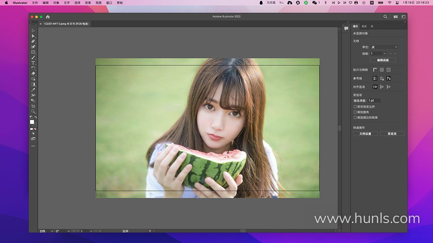Select the Eyedropper tool

(33, 90)
